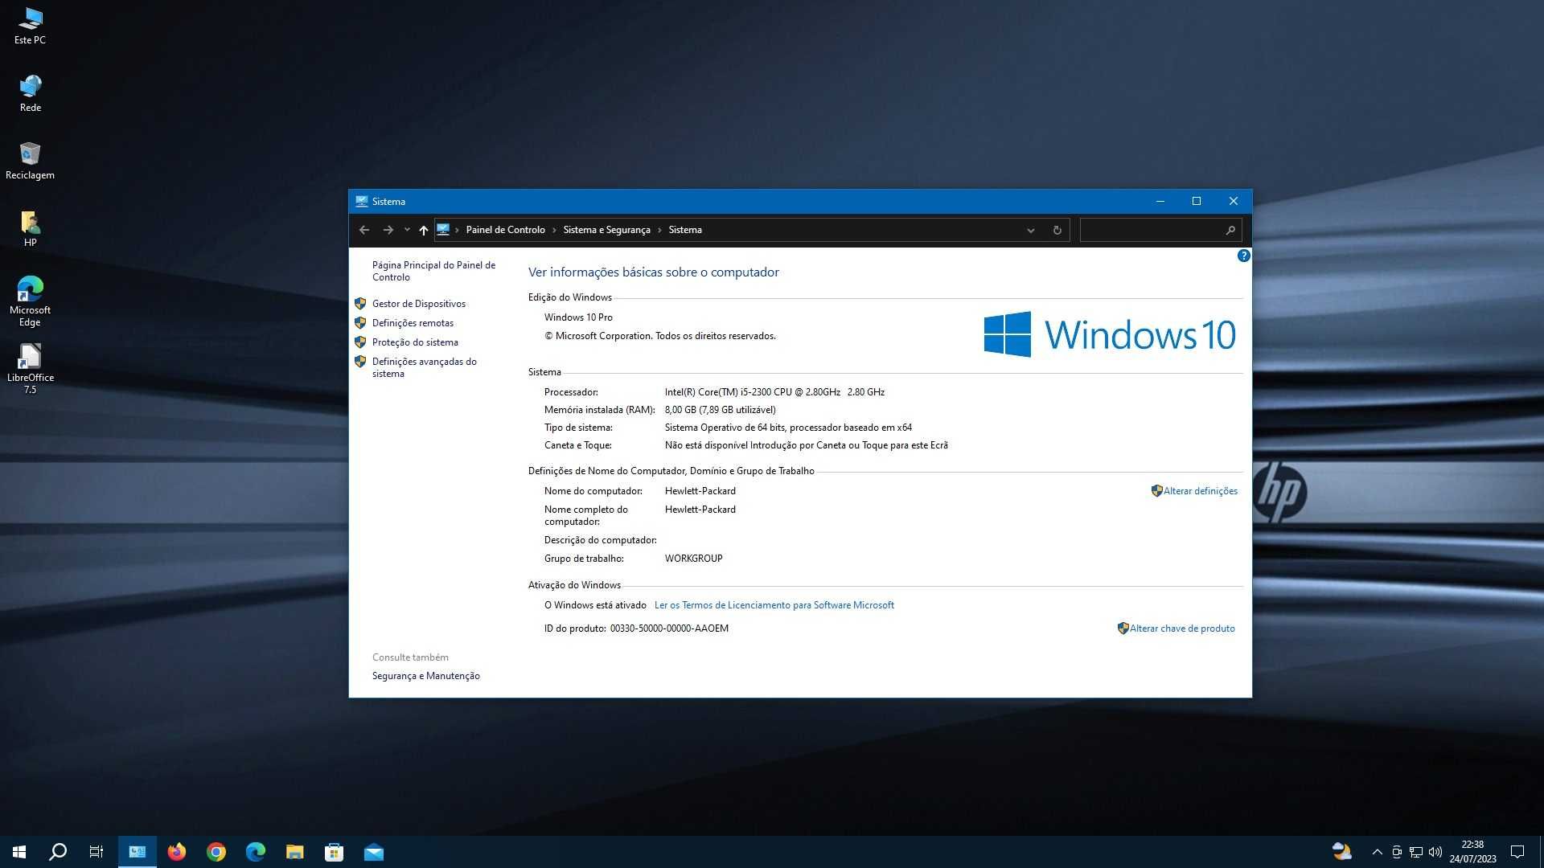Viewport: 1544px width, 868px height.
Task: Minimize the Sistema window
Action: tap(1160, 202)
